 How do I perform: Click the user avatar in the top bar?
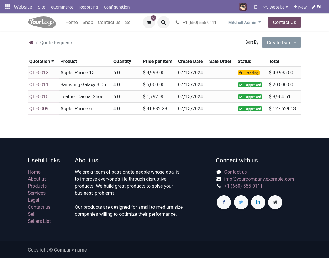click(x=243, y=7)
